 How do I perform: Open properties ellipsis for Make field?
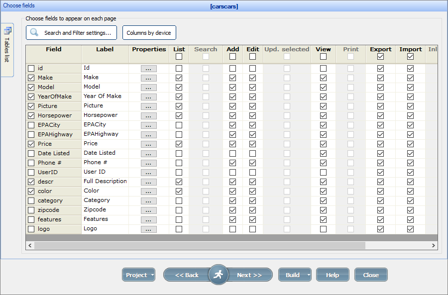click(x=148, y=78)
